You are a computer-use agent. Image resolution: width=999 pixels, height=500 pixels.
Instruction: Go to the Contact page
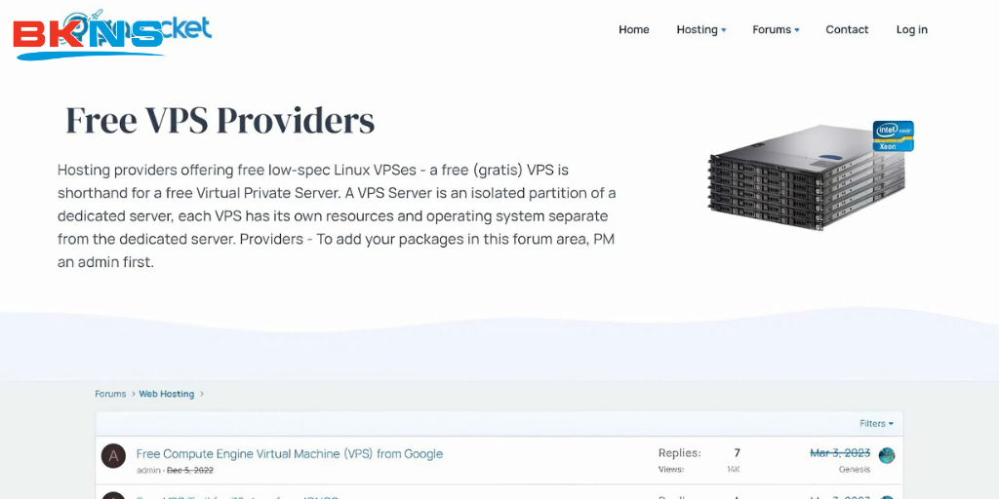[847, 29]
